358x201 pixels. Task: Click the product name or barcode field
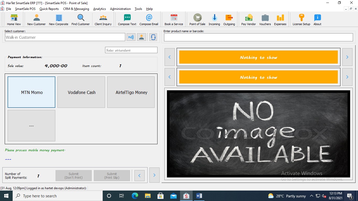pos(258,37)
